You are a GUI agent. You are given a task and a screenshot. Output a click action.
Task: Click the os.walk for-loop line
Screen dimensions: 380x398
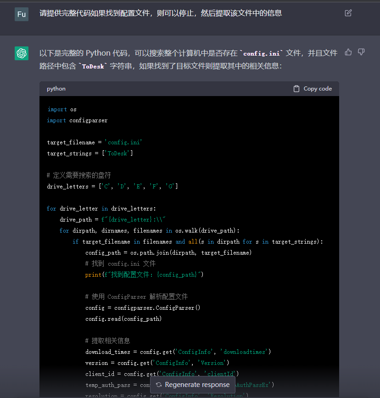[x=149, y=230]
